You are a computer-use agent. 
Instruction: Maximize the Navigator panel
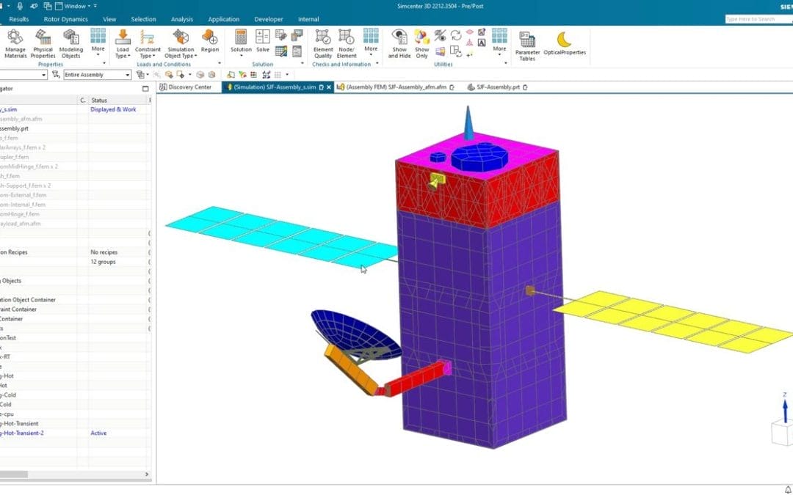(x=145, y=89)
